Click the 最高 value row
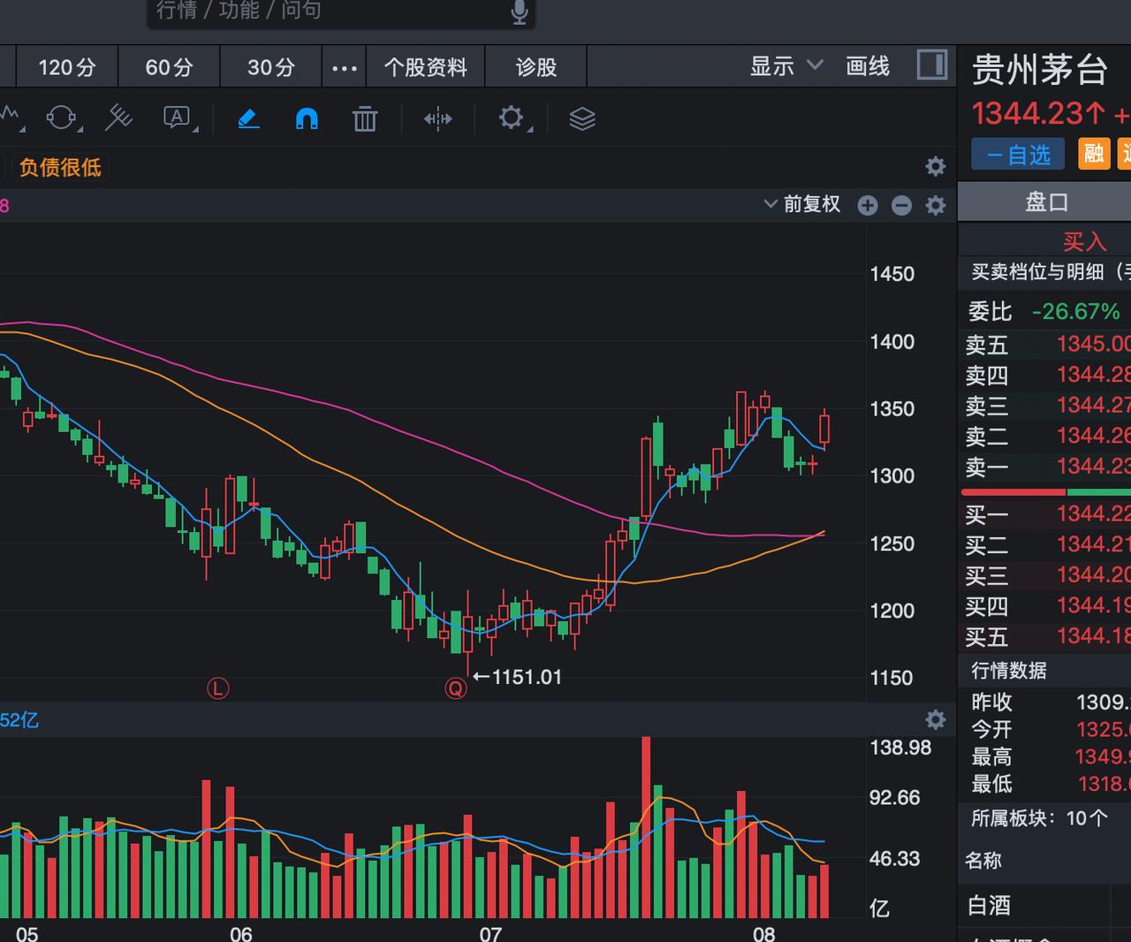The height and width of the screenshot is (942, 1131). click(1045, 756)
